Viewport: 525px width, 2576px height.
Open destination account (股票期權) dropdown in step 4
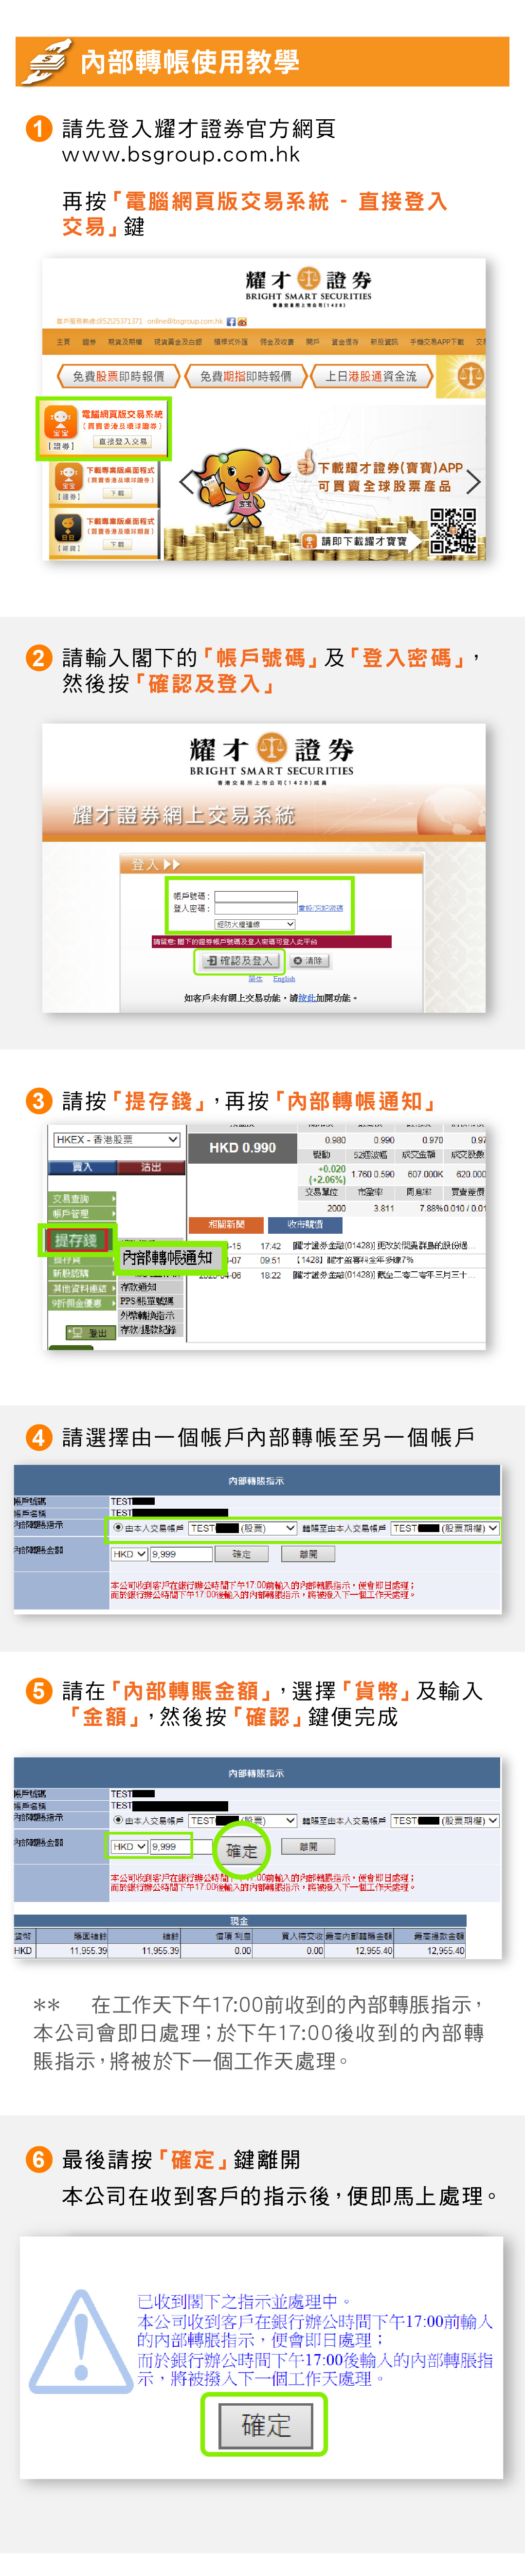pos(445,1528)
